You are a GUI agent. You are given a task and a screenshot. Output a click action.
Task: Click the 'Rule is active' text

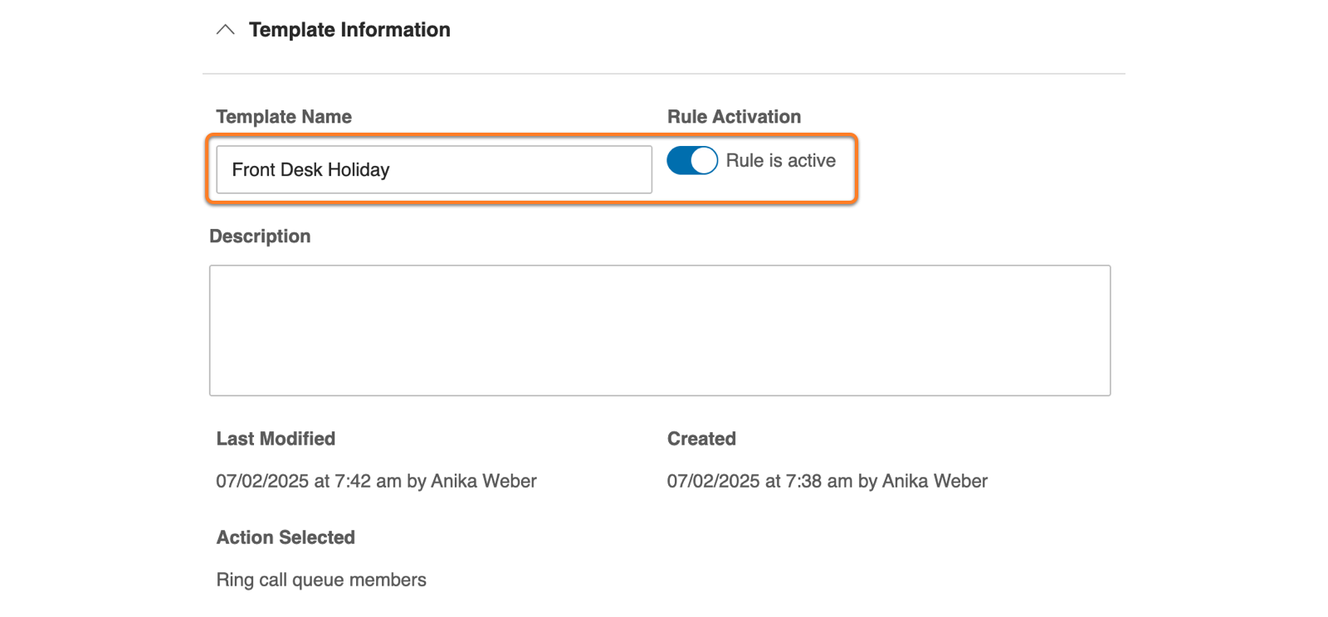click(x=780, y=161)
